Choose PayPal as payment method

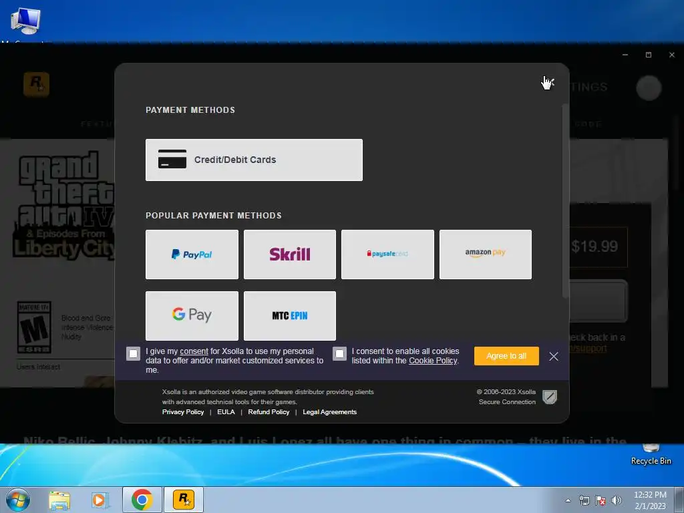pyautogui.click(x=192, y=254)
